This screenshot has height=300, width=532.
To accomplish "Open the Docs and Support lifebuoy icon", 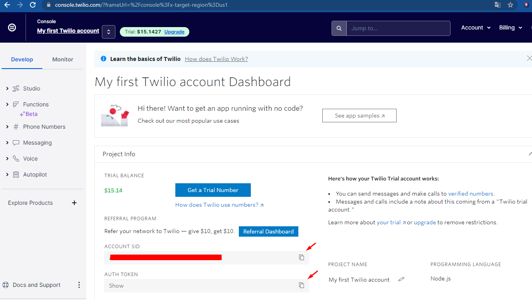I will coord(6,285).
